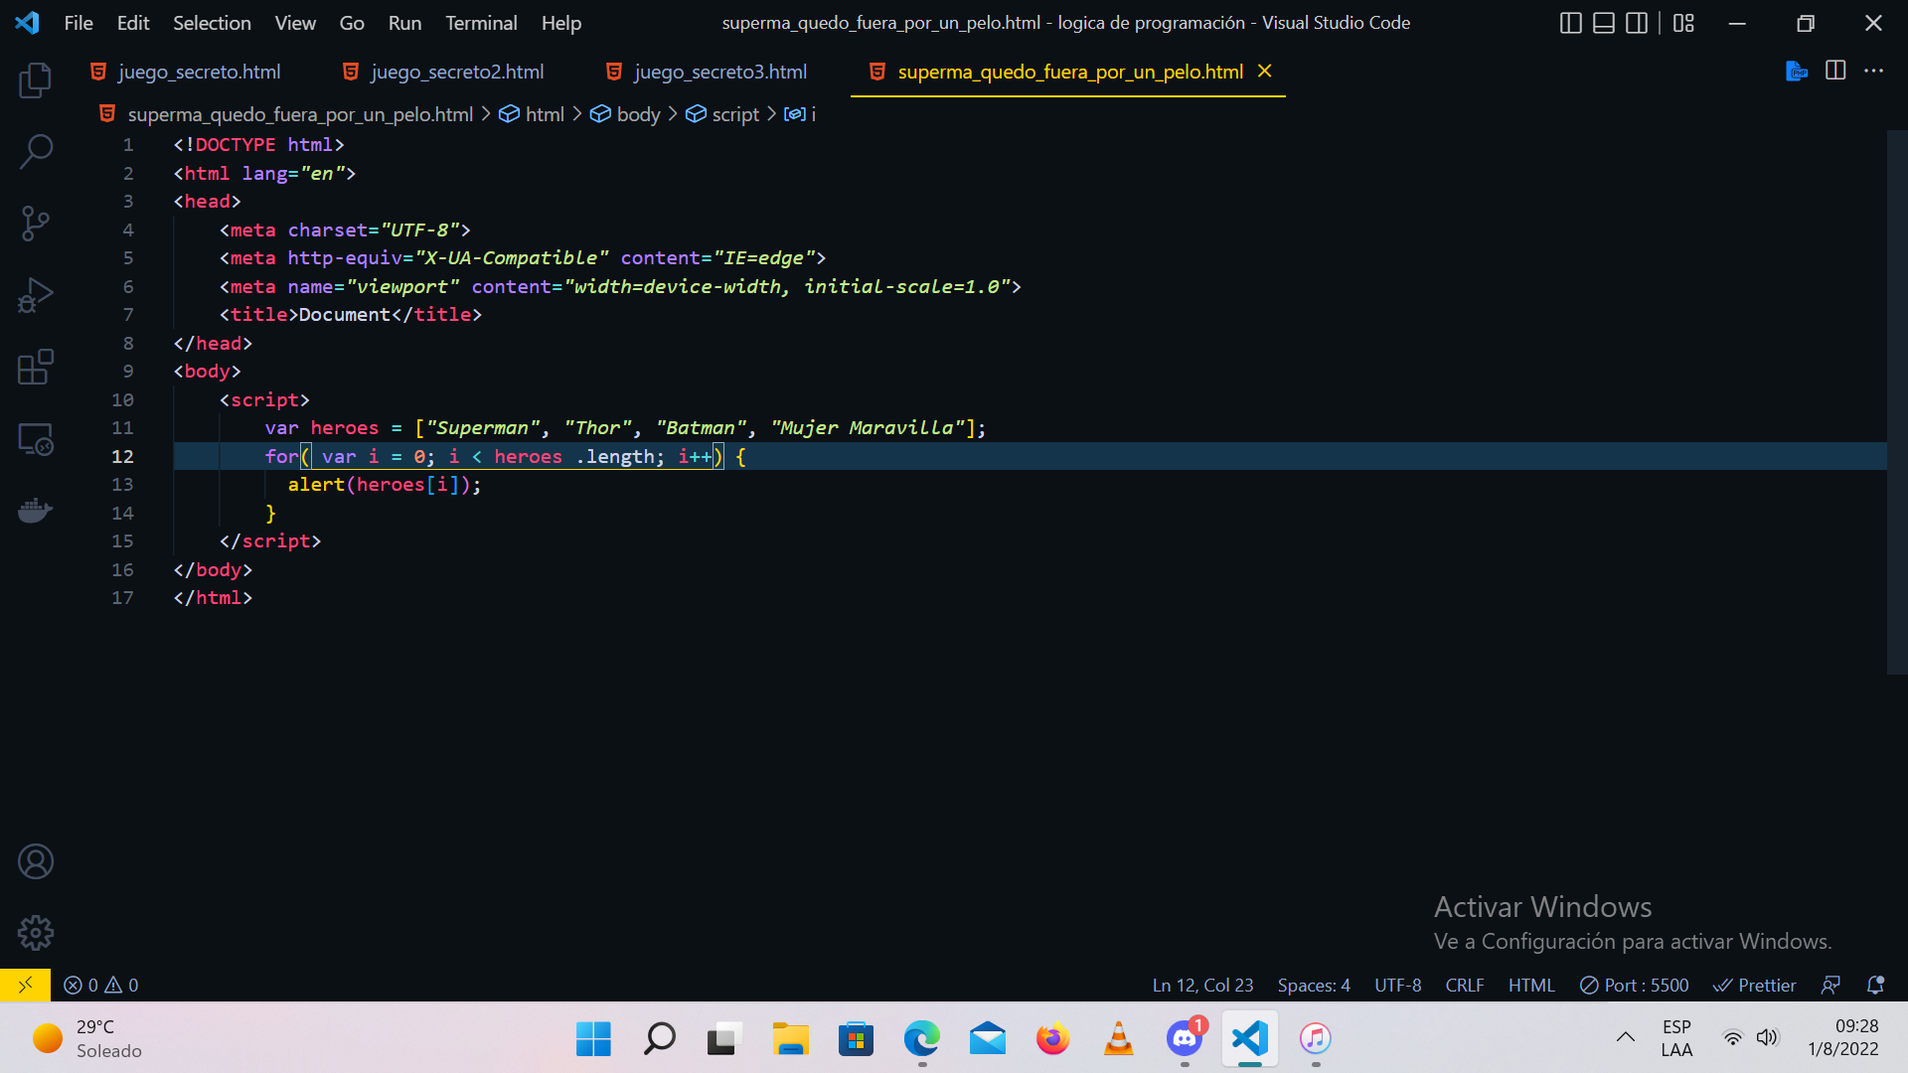Open the Run menu
The width and height of the screenshot is (1908, 1073).
pyautogui.click(x=404, y=23)
